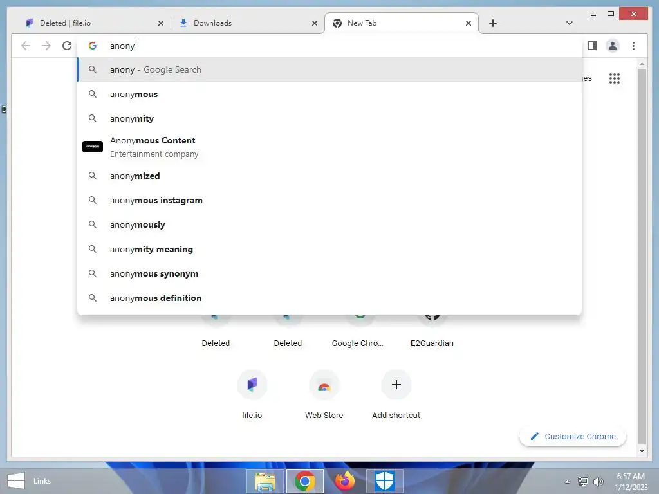Open the shield security app in taskbar

385,481
